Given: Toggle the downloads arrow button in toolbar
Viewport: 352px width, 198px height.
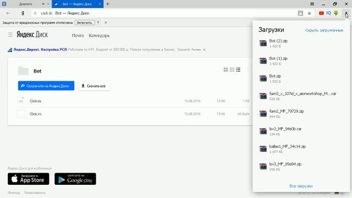Looking at the screenshot, I should click(346, 13).
